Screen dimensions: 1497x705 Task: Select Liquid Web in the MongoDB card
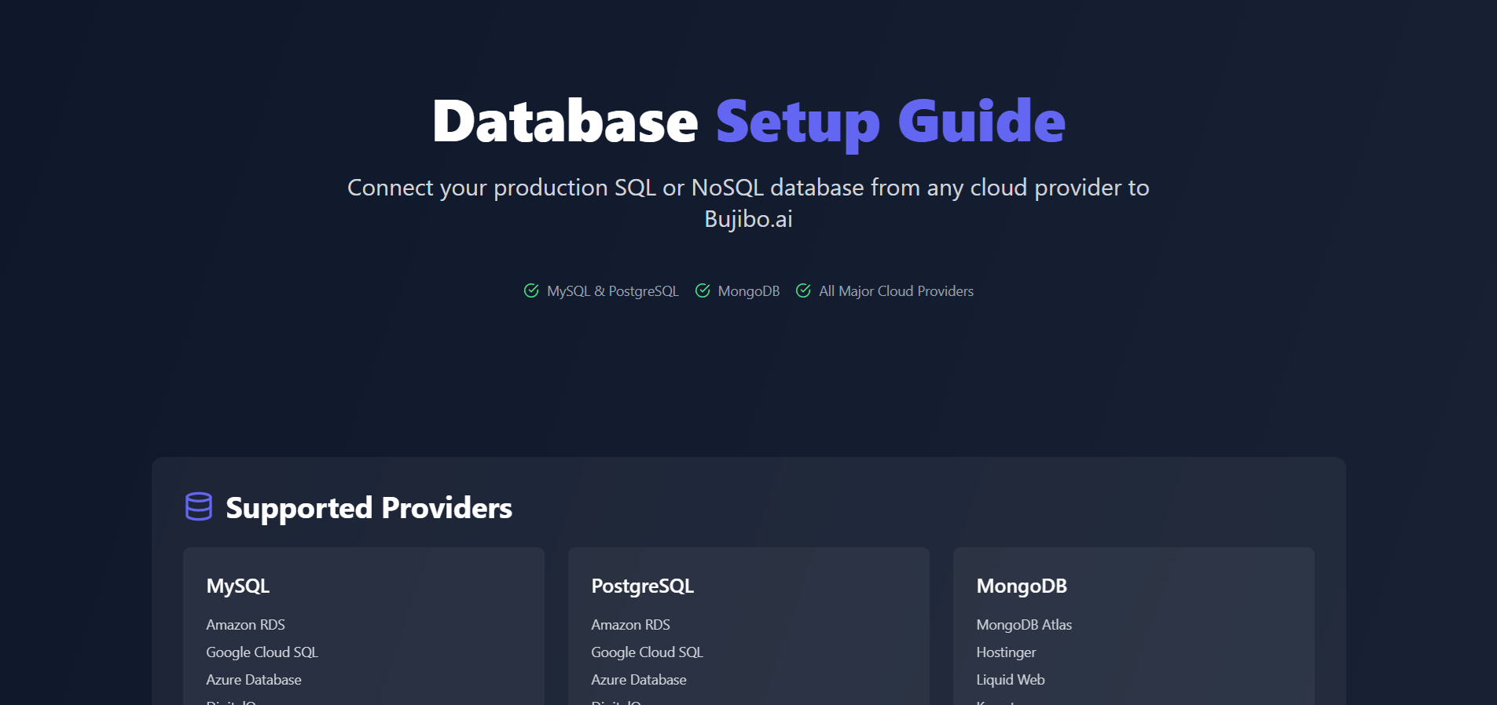pos(1011,680)
